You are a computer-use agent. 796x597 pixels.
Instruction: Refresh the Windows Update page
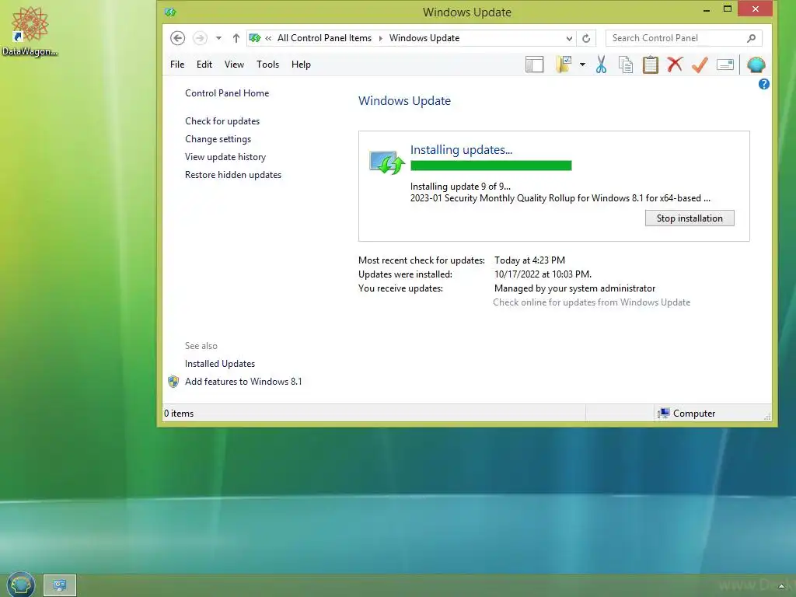[x=586, y=38]
